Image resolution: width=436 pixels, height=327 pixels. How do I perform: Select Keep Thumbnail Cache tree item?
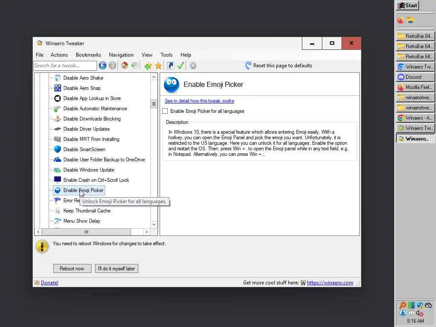coord(87,211)
